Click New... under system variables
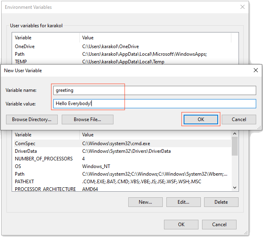 [146, 202]
